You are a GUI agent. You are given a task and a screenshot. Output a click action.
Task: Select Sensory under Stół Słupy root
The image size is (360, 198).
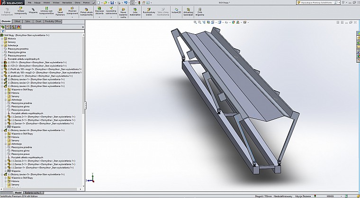click(x=12, y=42)
